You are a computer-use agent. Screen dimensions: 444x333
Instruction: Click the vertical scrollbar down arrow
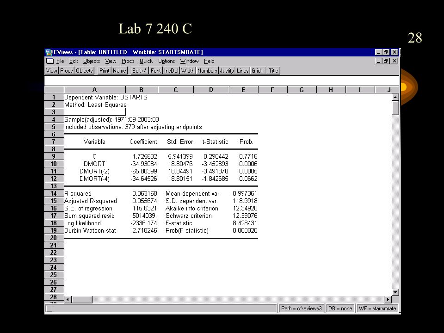[x=395, y=292]
